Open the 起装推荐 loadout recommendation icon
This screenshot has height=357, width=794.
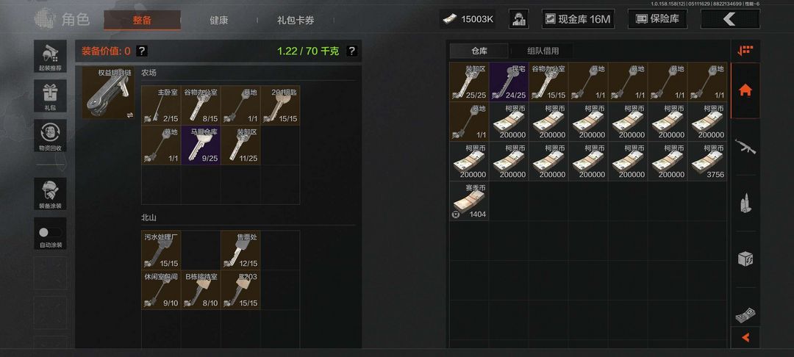pos(50,56)
